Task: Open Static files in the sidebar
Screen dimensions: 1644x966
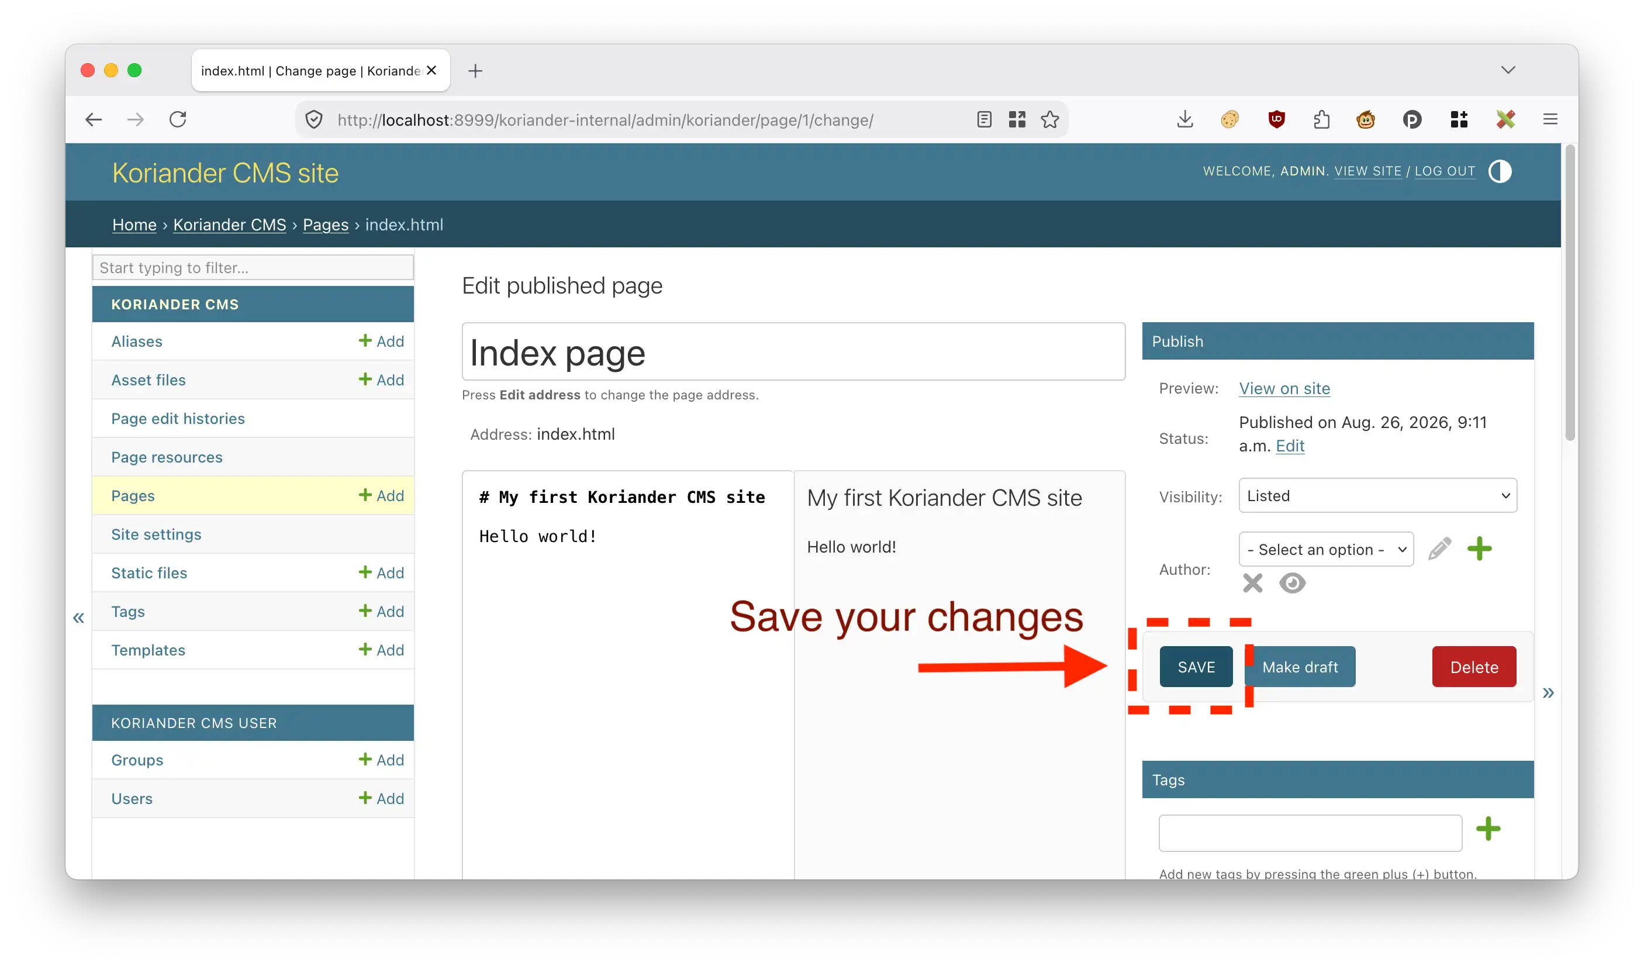Action: 148,572
